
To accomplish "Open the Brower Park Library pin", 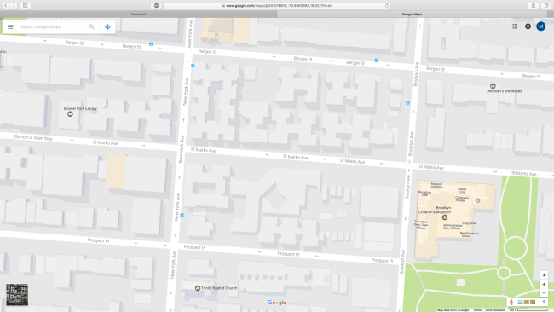I will [x=70, y=113].
